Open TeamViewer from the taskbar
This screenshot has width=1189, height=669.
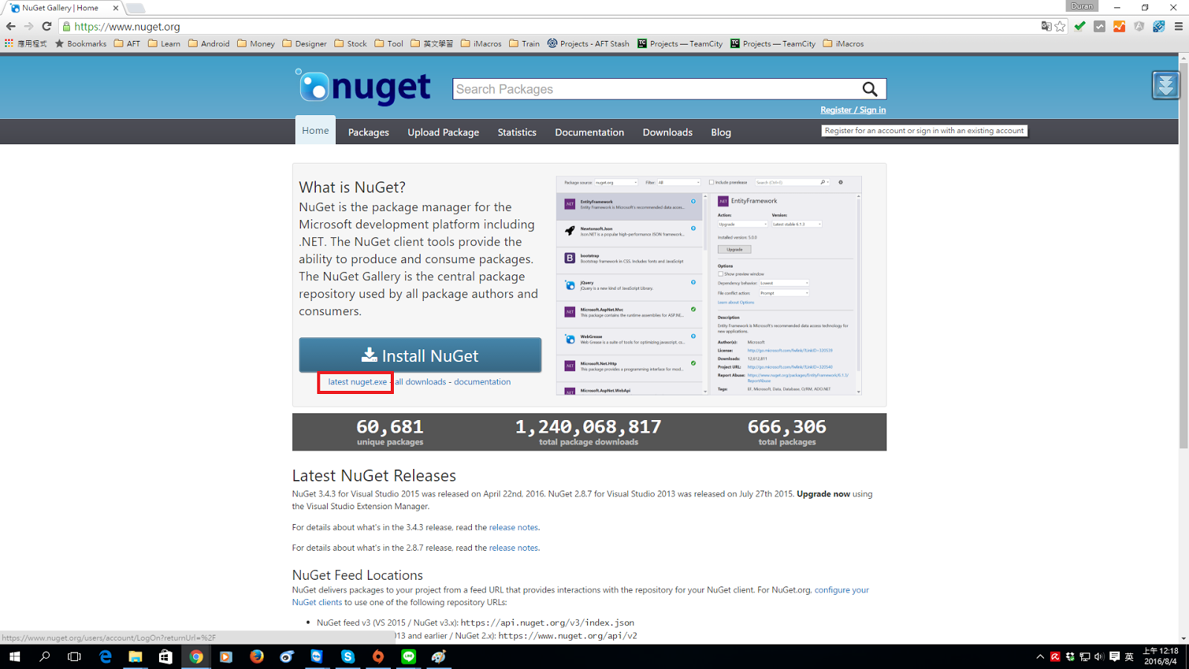pos(317,656)
